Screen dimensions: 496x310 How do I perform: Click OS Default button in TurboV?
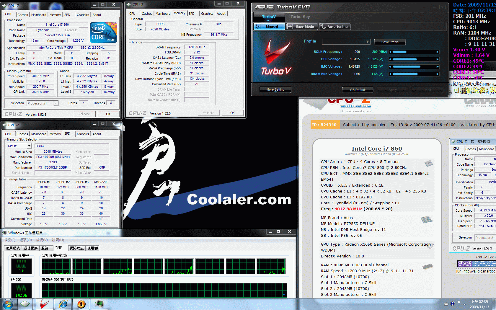[x=358, y=90]
